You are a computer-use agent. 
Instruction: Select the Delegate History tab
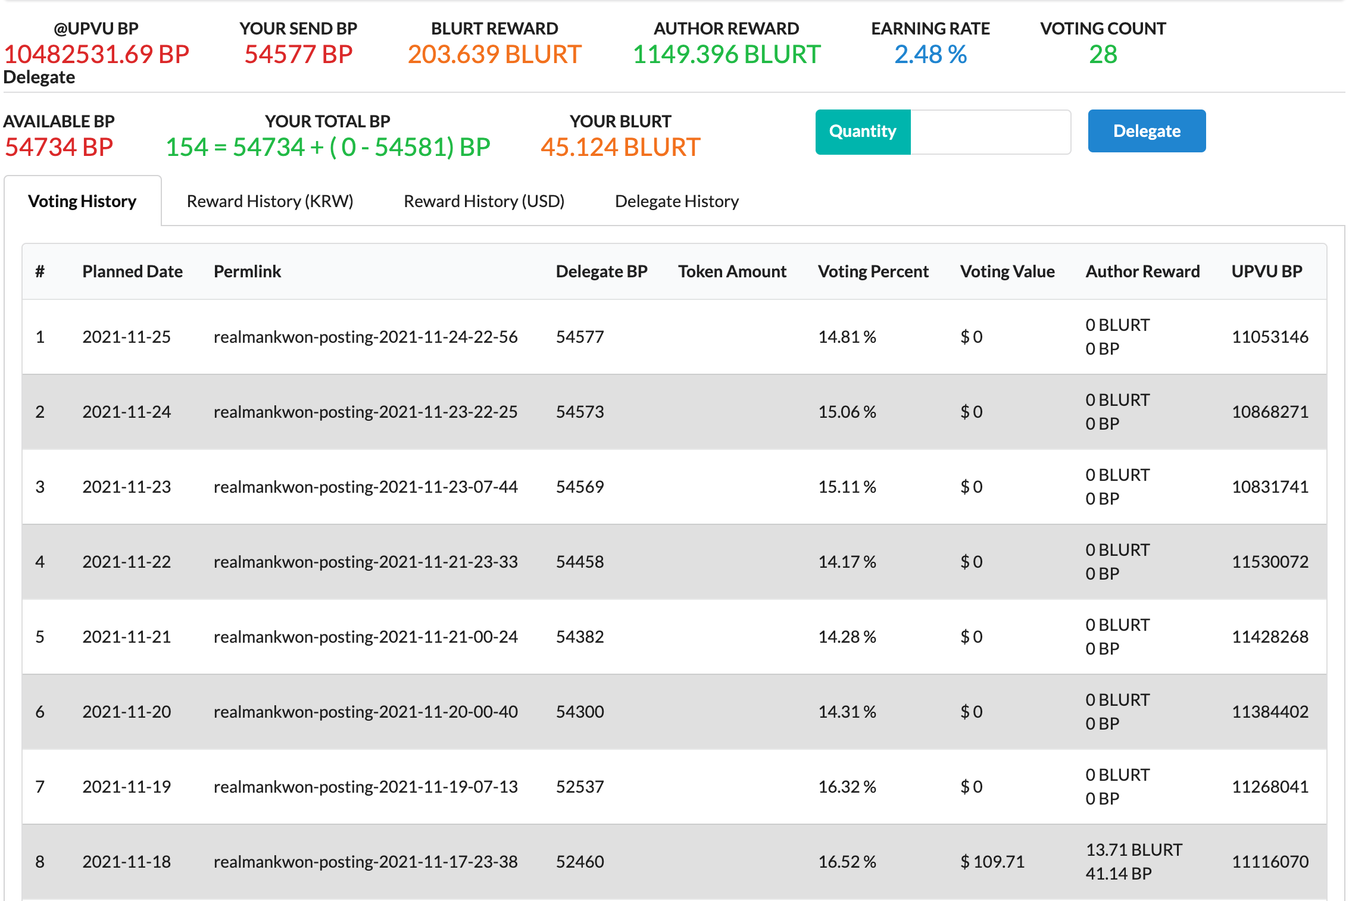[676, 201]
